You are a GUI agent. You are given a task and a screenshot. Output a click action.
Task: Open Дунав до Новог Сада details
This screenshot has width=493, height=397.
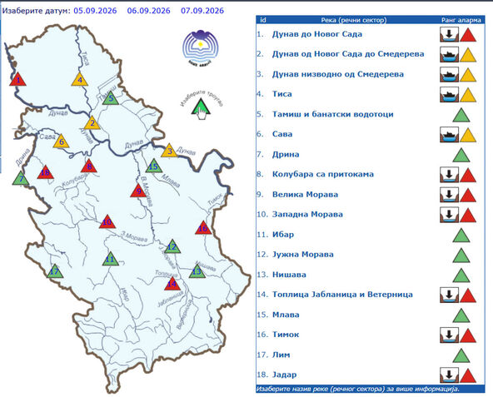pyautogui.click(x=317, y=34)
